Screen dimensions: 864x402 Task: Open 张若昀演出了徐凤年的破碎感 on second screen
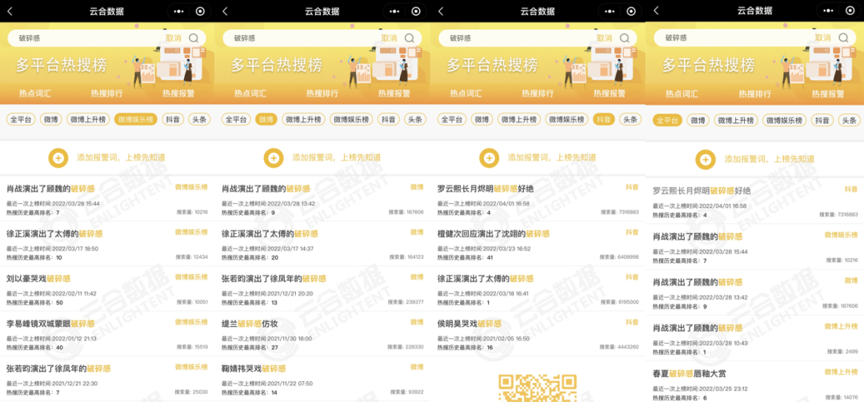coord(323,289)
